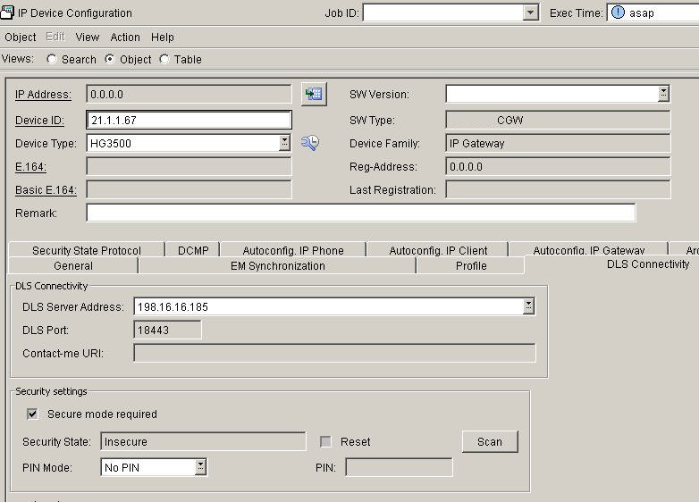This screenshot has height=502, width=699.
Task: Select the DLS Connectivity tab
Action: pyautogui.click(x=648, y=264)
